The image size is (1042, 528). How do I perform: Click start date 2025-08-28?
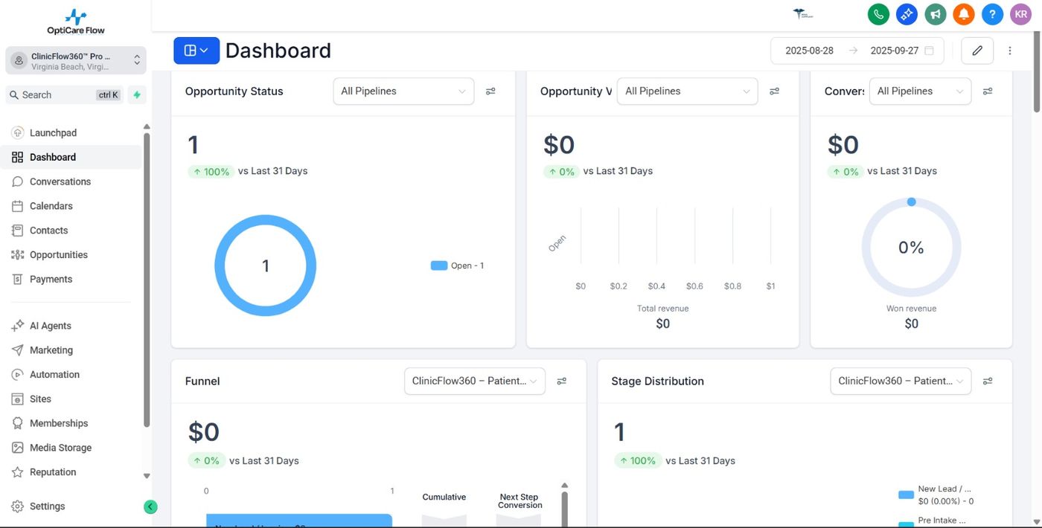click(x=810, y=51)
